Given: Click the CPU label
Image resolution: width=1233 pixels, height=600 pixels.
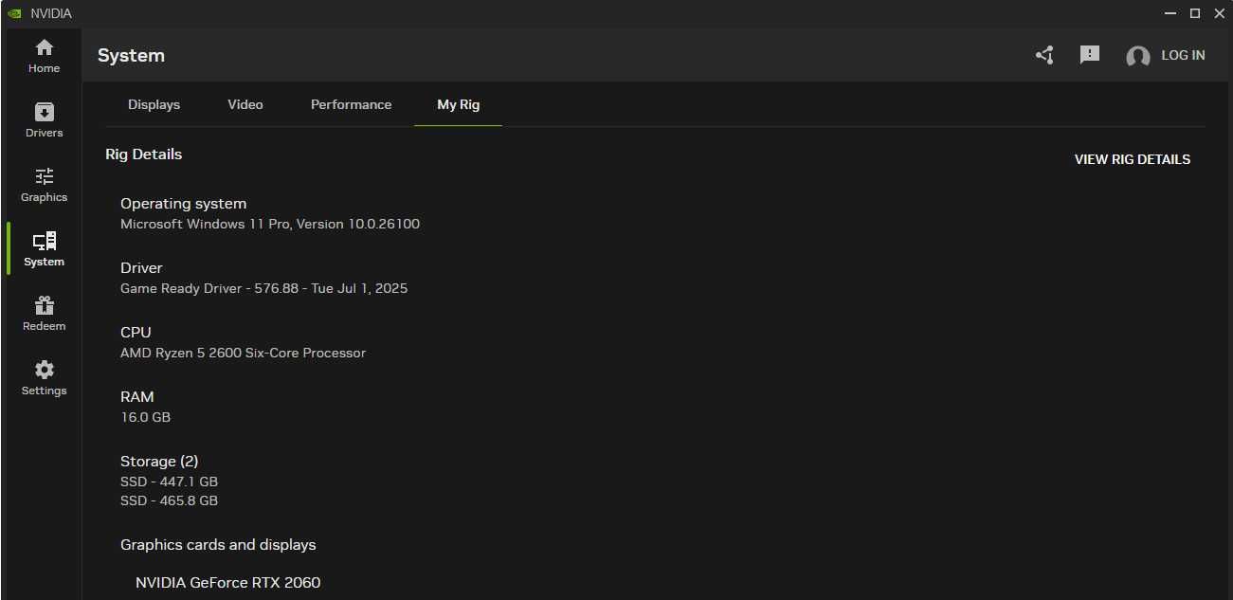Looking at the screenshot, I should [136, 332].
